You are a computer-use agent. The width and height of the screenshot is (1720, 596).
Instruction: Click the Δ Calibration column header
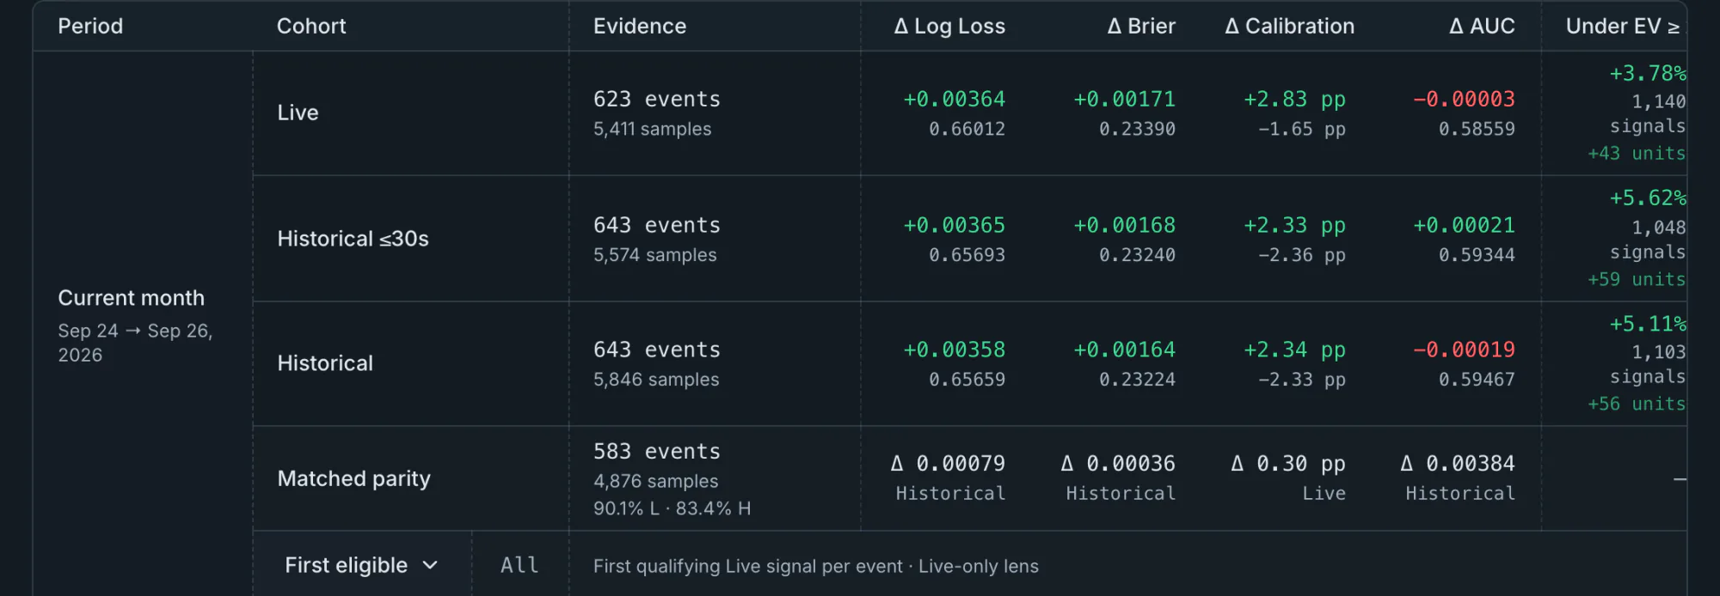click(x=1289, y=26)
